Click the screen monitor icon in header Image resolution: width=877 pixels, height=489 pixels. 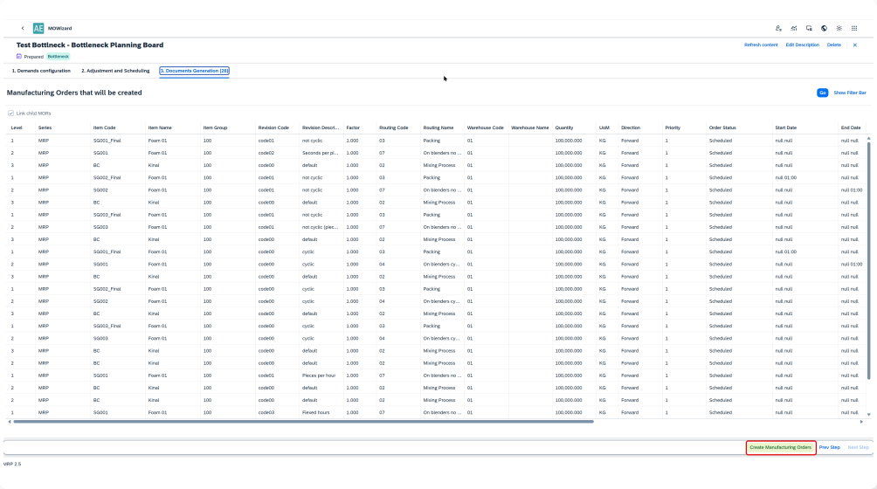coord(809,28)
